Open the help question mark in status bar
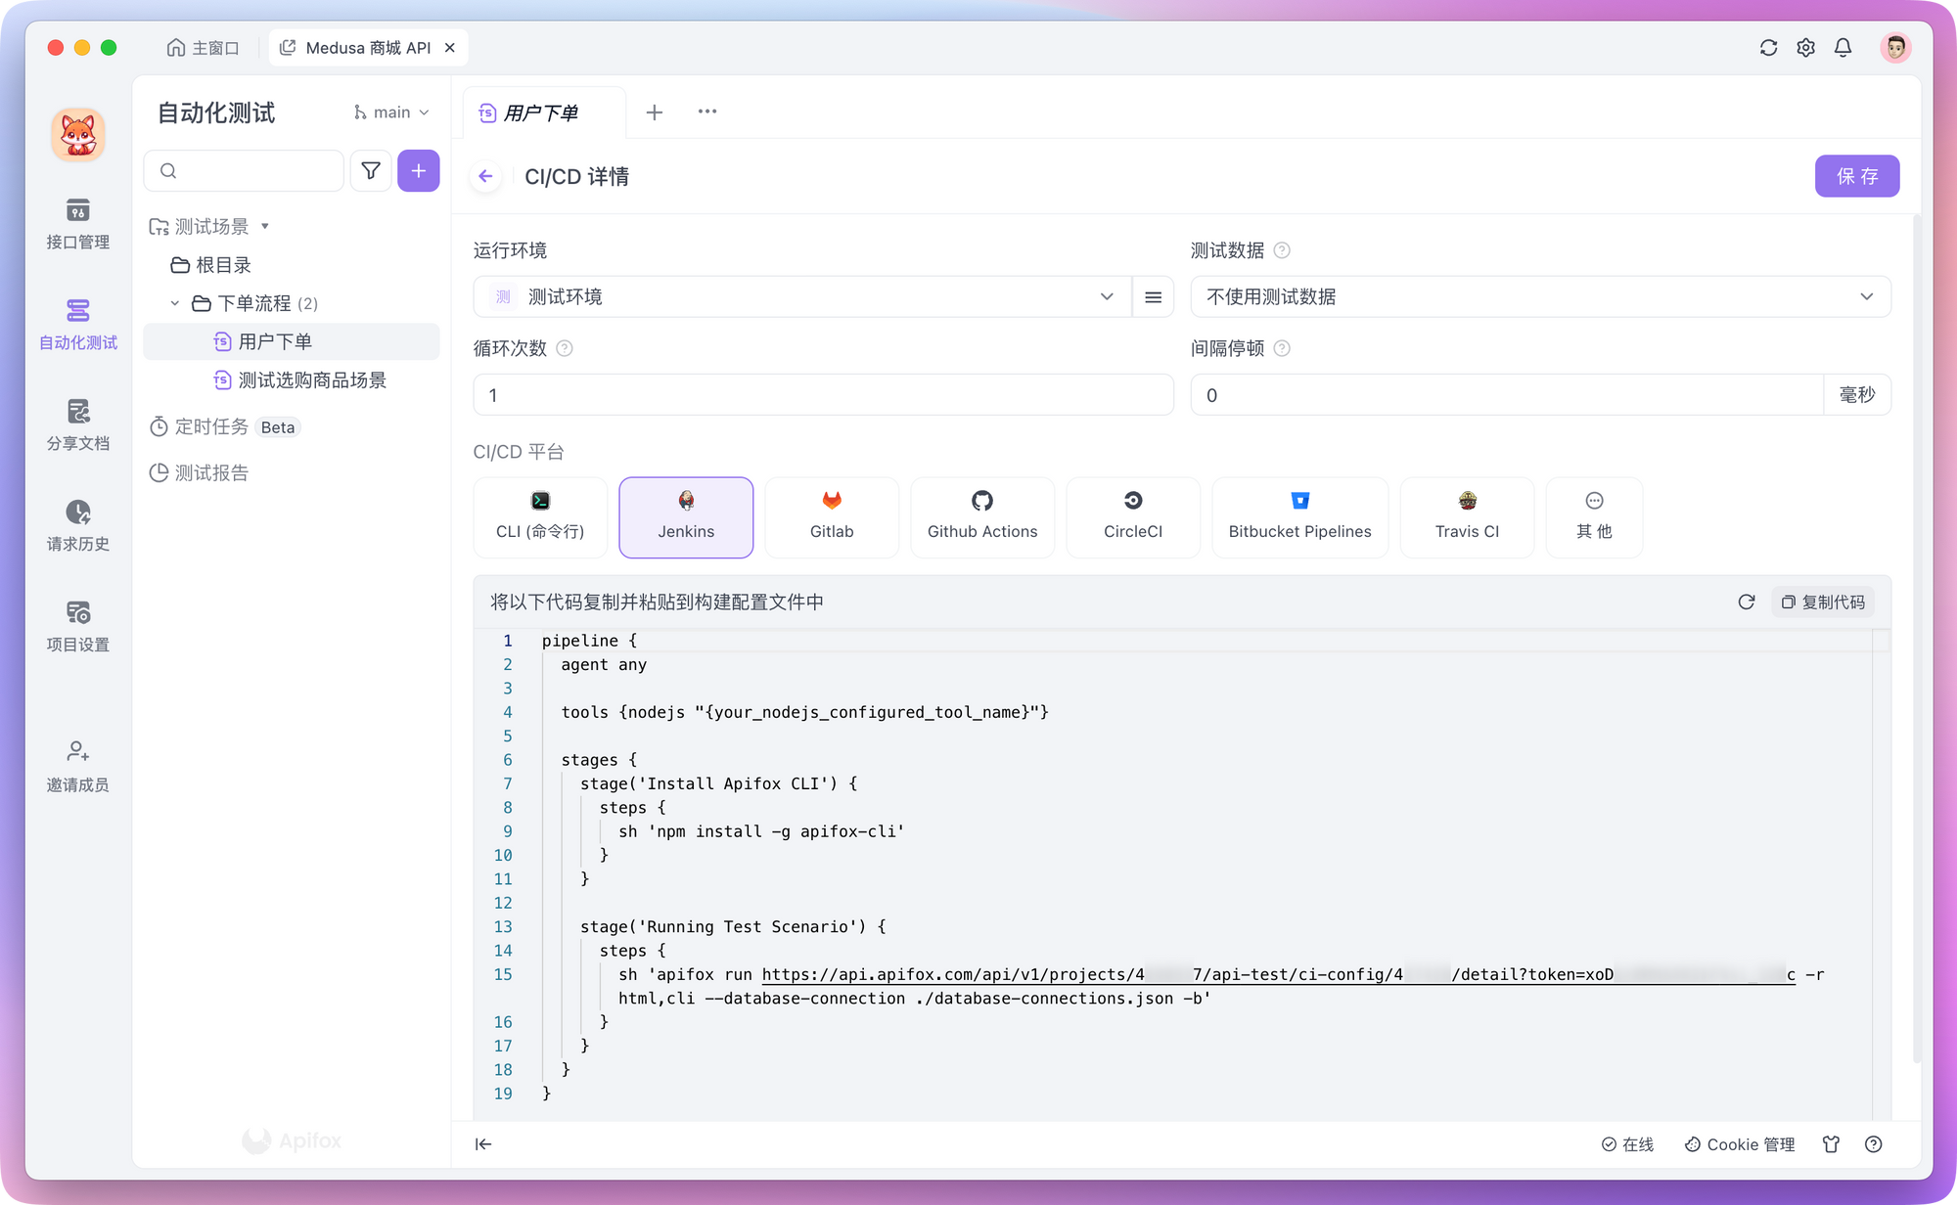The width and height of the screenshot is (1957, 1205). [1874, 1144]
